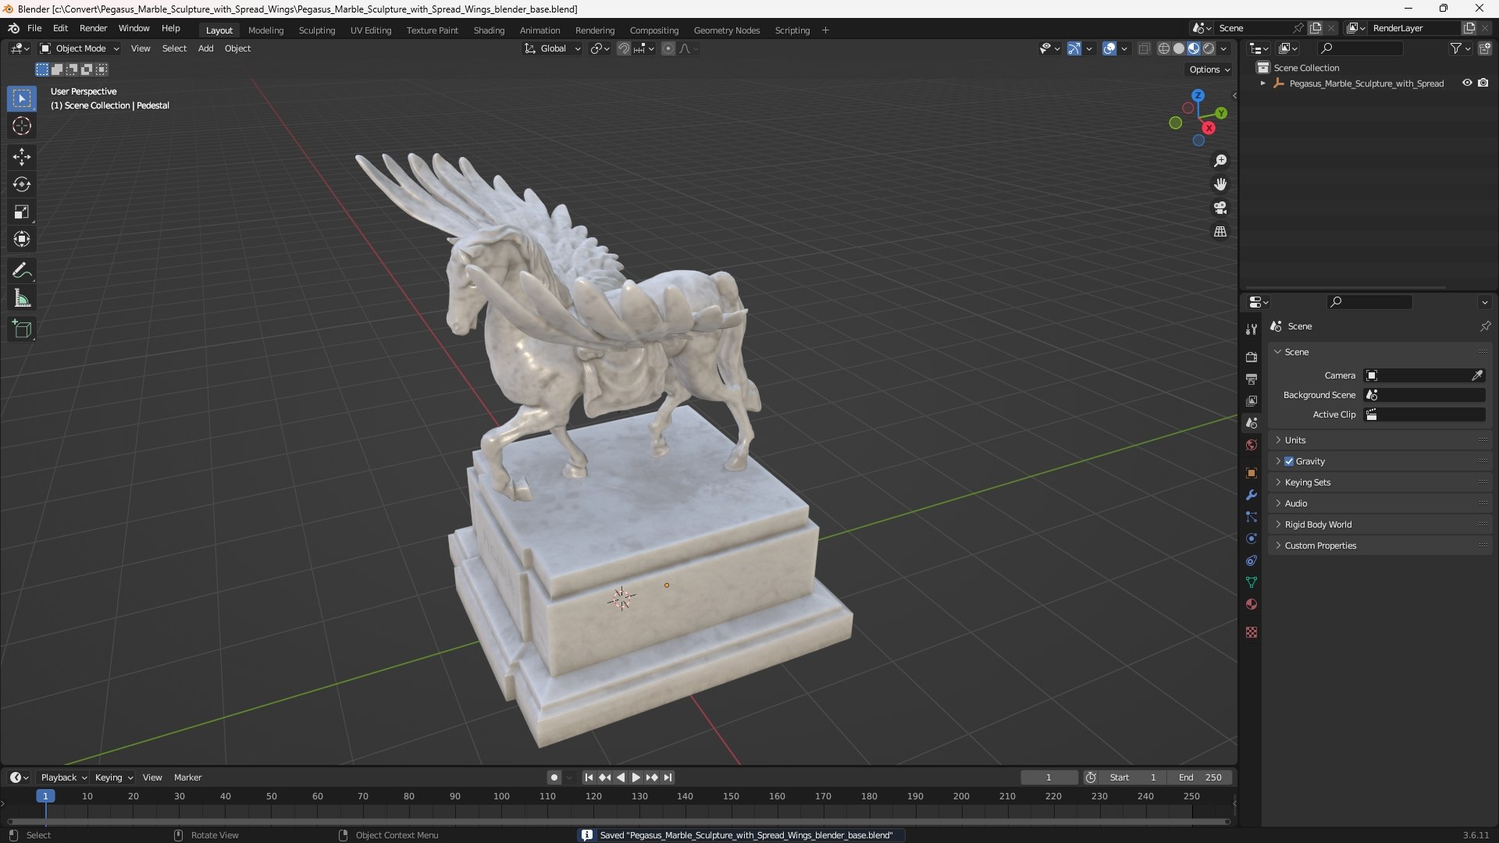The height and width of the screenshot is (843, 1499).
Task: Open the Render properties tab icon
Action: pyautogui.click(x=1252, y=357)
